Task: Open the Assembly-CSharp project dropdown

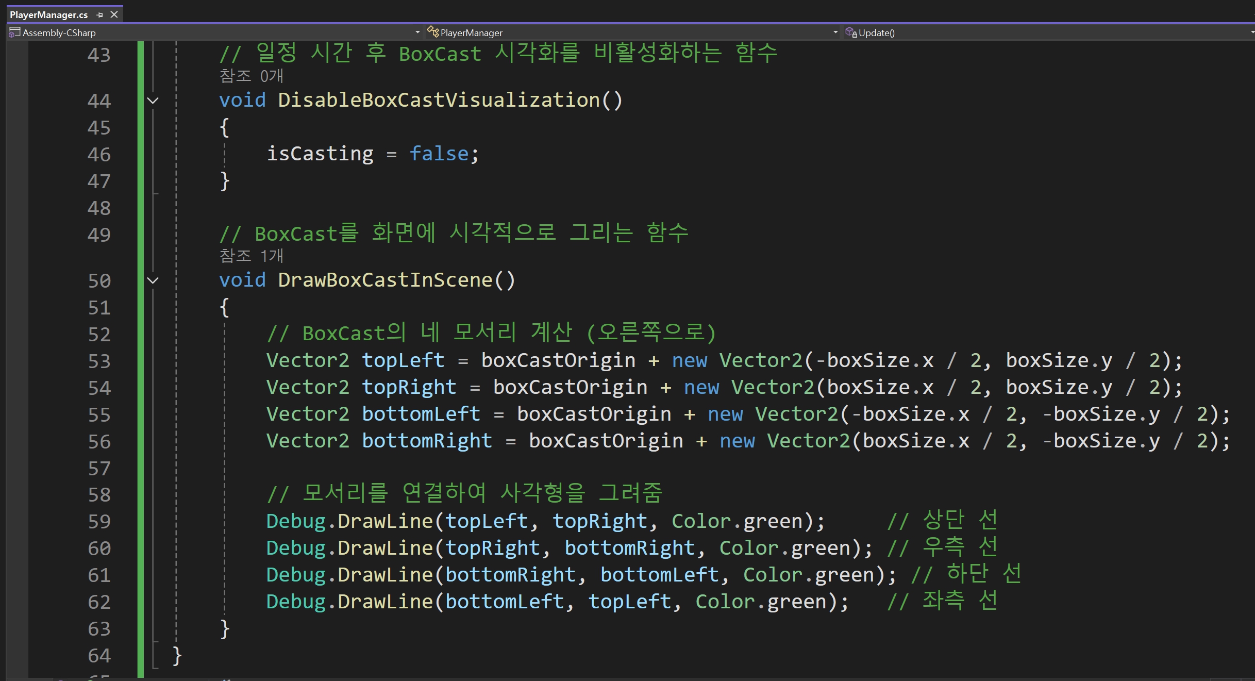Action: 417,32
